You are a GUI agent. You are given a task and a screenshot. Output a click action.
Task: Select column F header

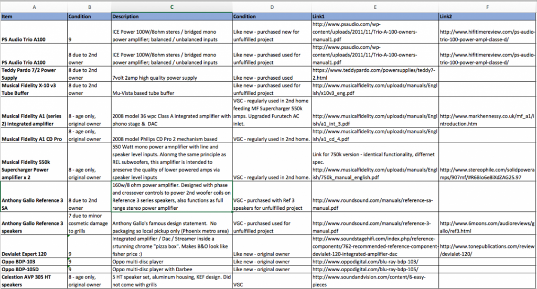pyautogui.click(x=488, y=7)
